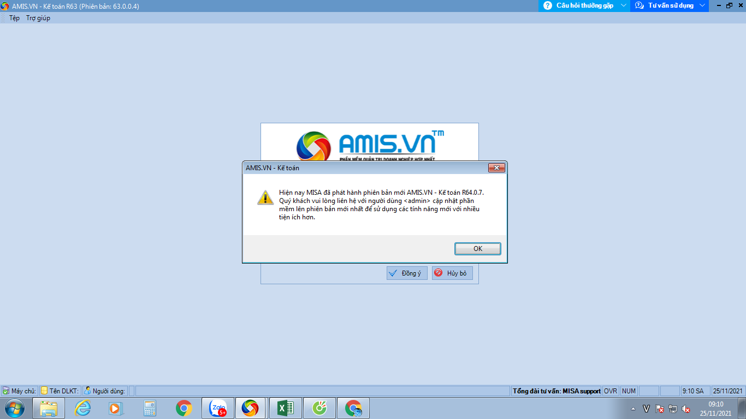Click the Đồng ý button

click(x=407, y=273)
